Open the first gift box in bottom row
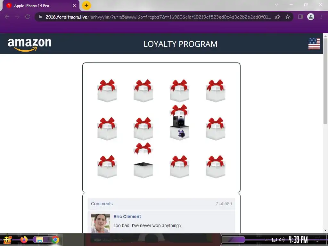This screenshot has width=328, height=246. [x=107, y=167]
